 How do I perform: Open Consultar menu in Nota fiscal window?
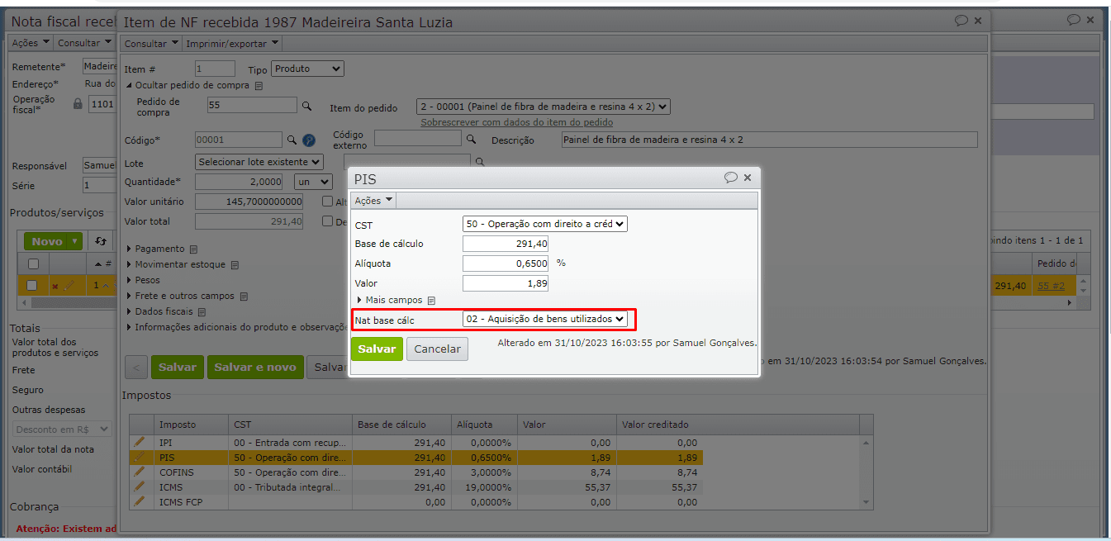point(84,43)
